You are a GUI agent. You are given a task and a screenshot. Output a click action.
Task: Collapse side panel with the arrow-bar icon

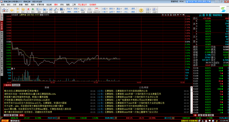tap(183, 15)
